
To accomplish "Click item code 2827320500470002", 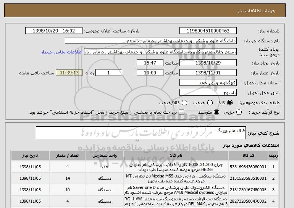I will pyautogui.click(x=248, y=201).
